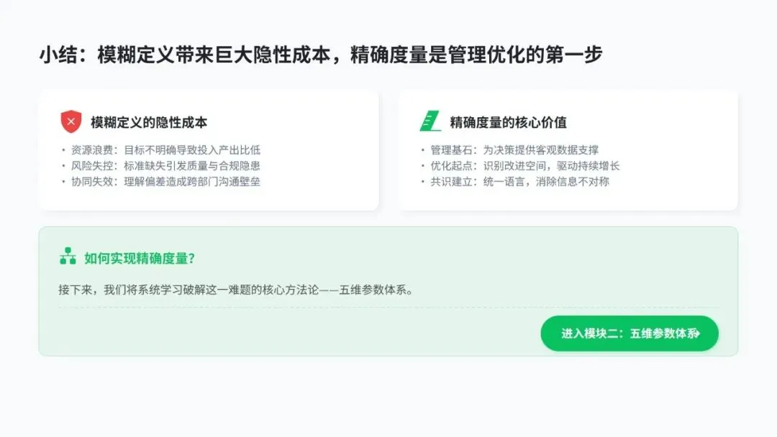The image size is (777, 437).
Task: Select the 管理基石 bullet line
Action: point(514,150)
